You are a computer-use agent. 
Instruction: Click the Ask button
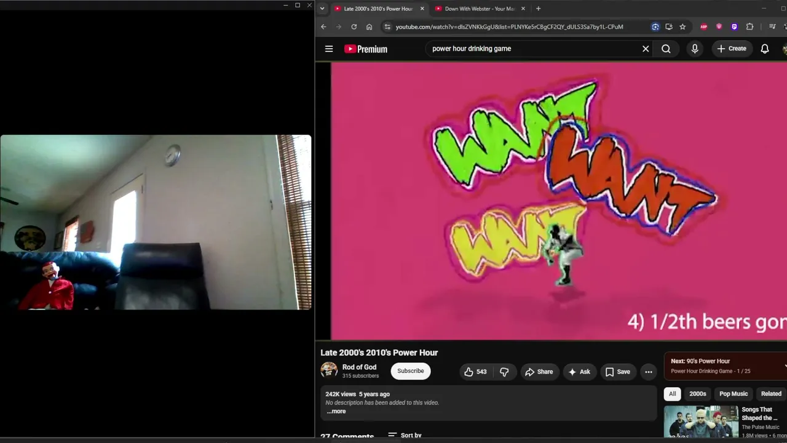pyautogui.click(x=579, y=372)
